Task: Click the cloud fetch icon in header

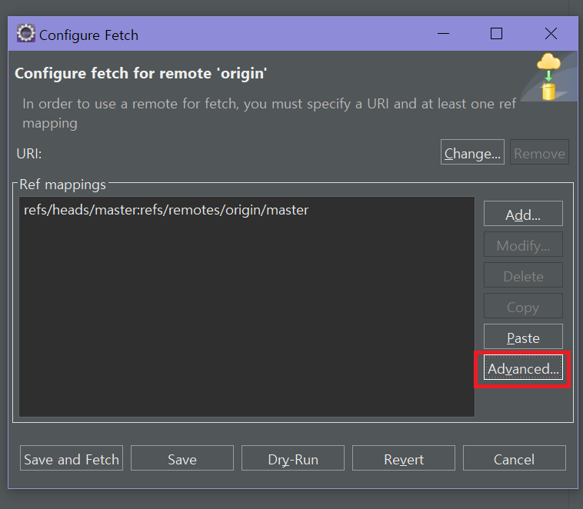Action: (548, 77)
